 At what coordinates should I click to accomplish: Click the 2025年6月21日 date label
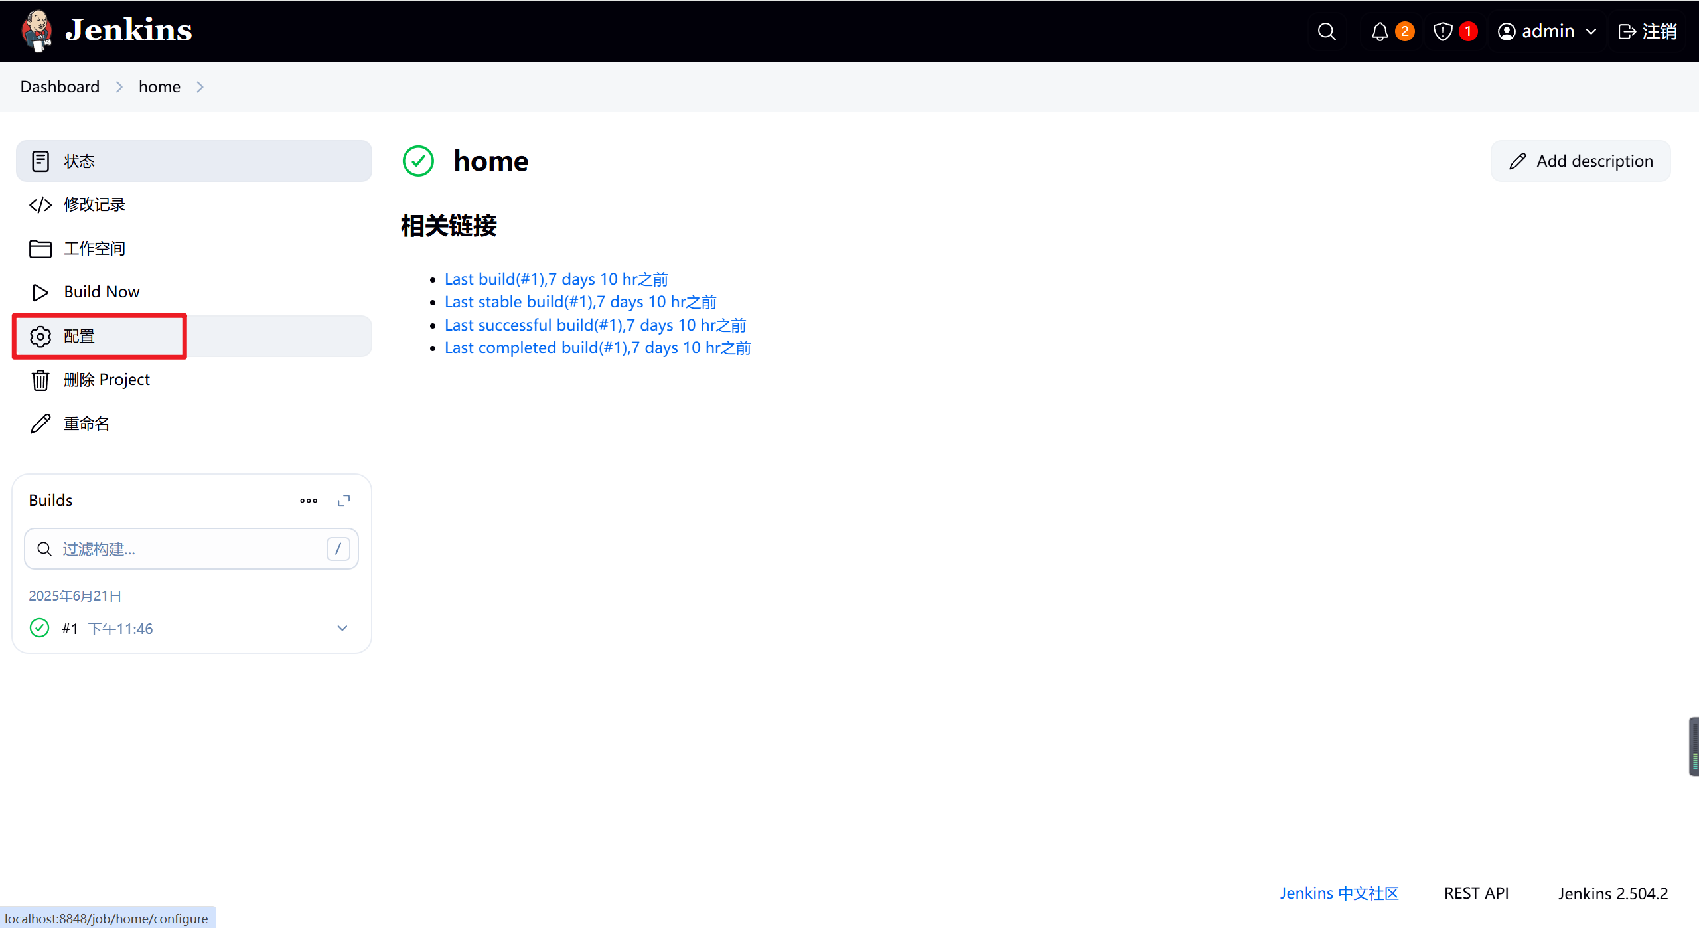click(75, 596)
